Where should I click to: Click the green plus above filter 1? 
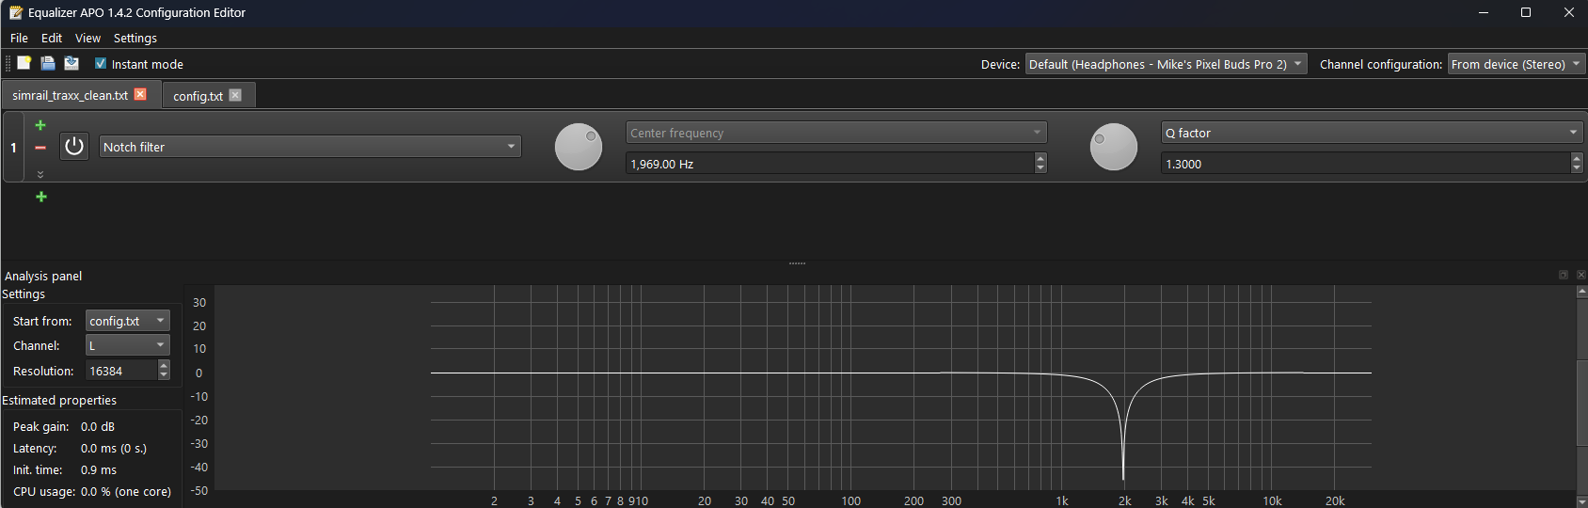click(40, 125)
